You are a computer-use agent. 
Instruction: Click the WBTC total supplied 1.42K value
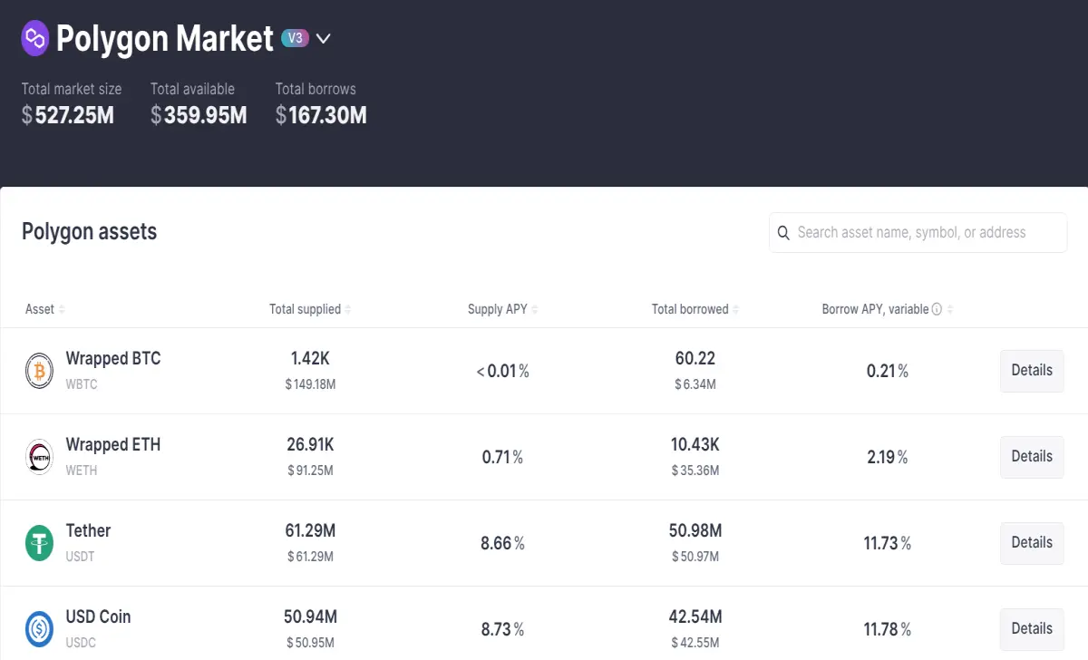310,359
